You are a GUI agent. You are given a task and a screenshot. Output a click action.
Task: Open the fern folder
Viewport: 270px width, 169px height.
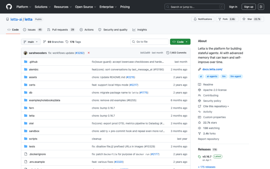click(31, 108)
